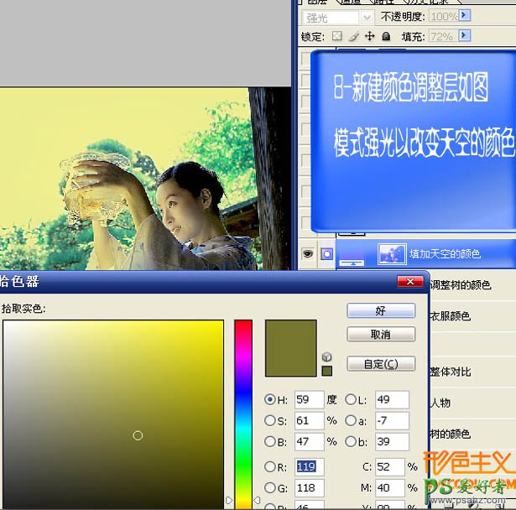
Task: Select the H hue radio button
Action: (270, 400)
